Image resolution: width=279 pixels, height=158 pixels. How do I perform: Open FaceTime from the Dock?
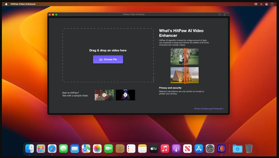click(x=109, y=149)
